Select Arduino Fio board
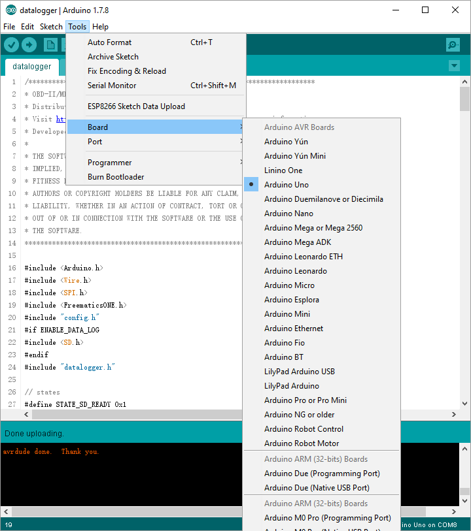This screenshot has width=471, height=531. click(x=322, y=343)
